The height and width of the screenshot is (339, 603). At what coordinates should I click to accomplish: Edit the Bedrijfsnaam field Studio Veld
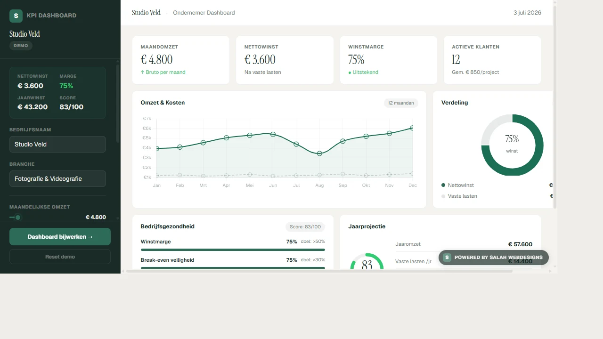pos(57,144)
